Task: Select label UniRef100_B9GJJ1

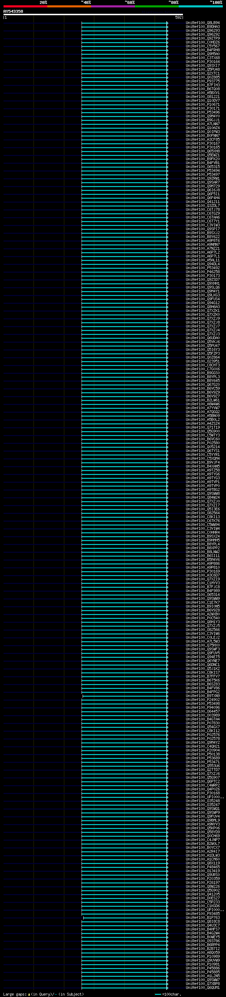Action: pos(203,120)
